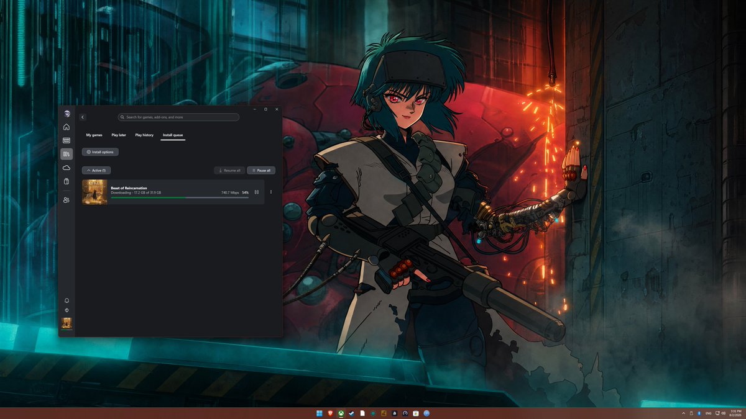Open the golden square taskbar icon
The height and width of the screenshot is (419, 746).
384,413
